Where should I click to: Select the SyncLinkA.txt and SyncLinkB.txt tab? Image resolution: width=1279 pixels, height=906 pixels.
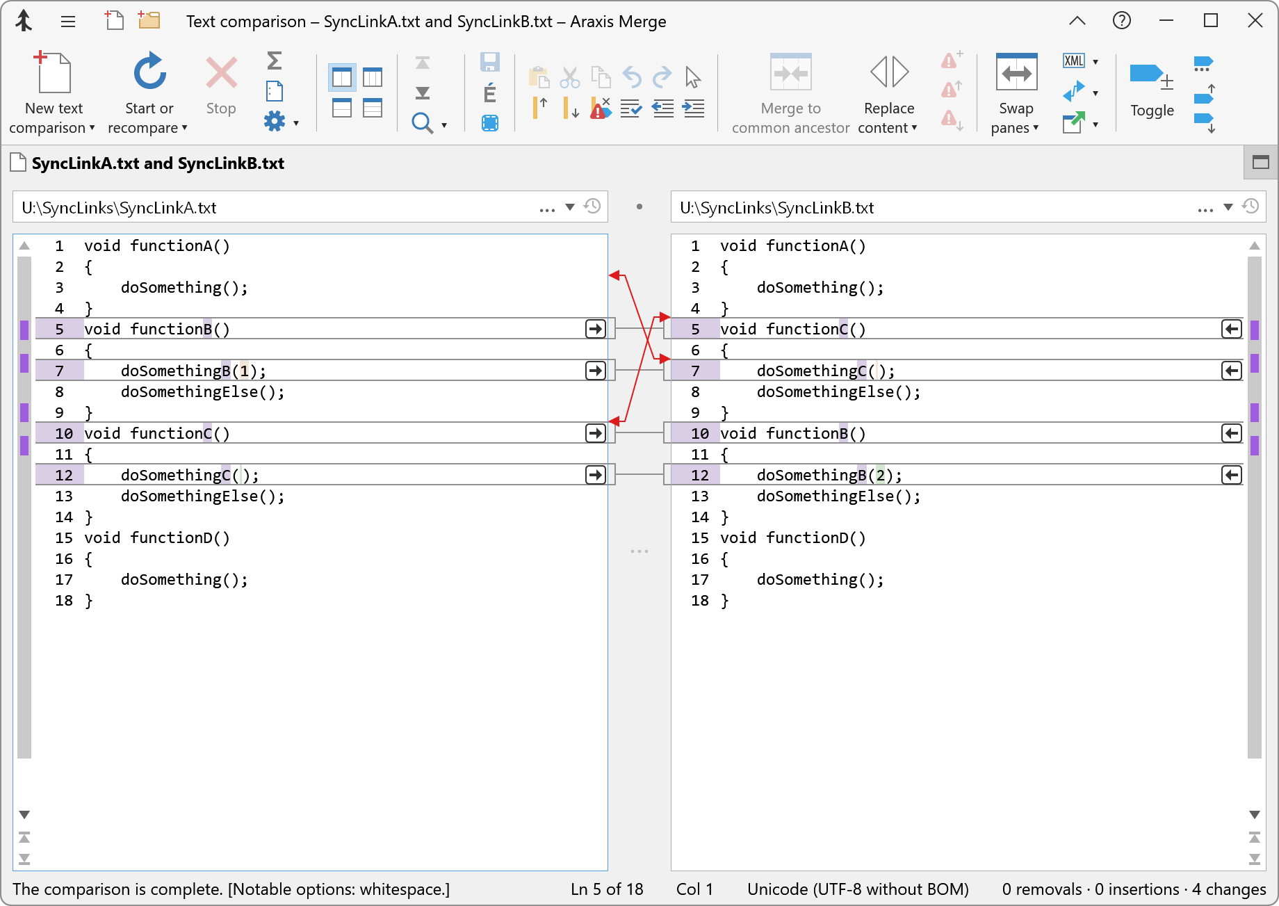coord(157,163)
